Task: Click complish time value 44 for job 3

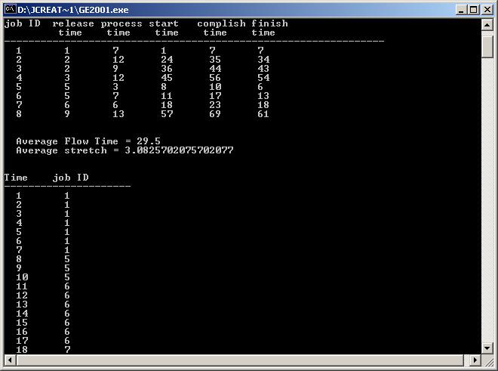Action: (215, 69)
